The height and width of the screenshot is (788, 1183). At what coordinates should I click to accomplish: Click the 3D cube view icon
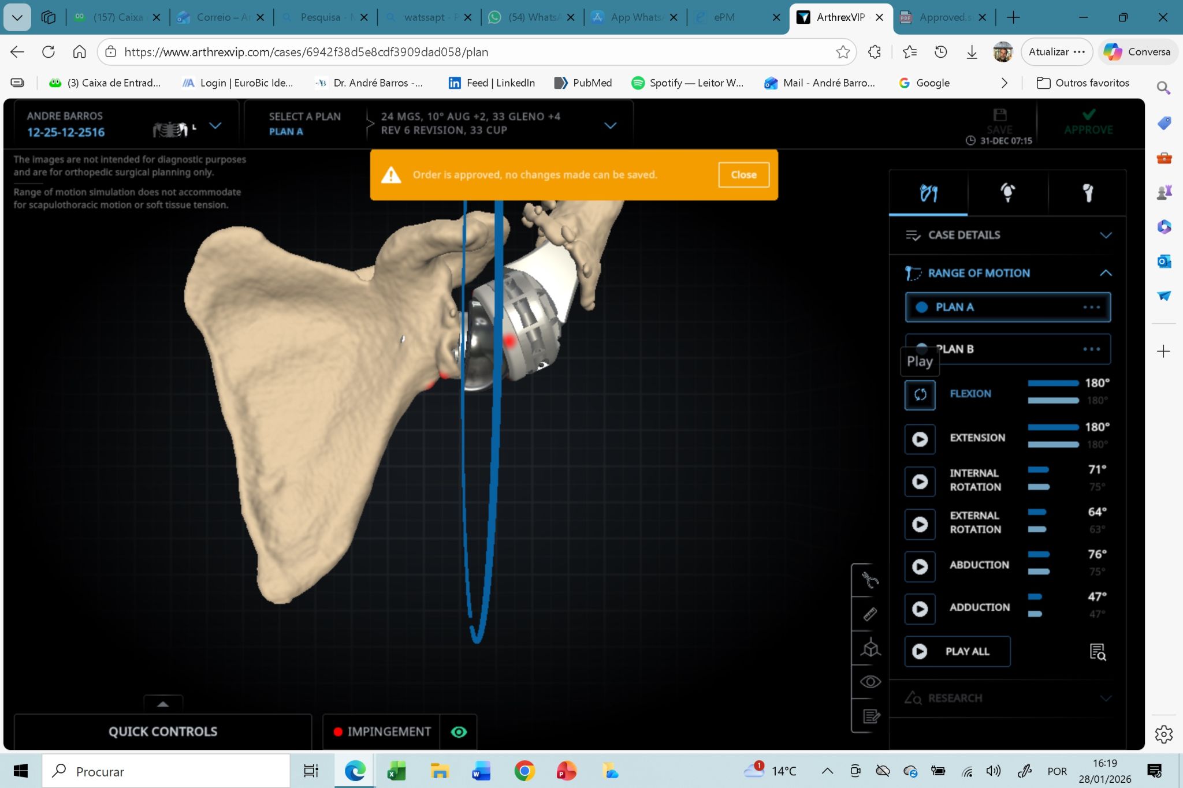click(870, 648)
